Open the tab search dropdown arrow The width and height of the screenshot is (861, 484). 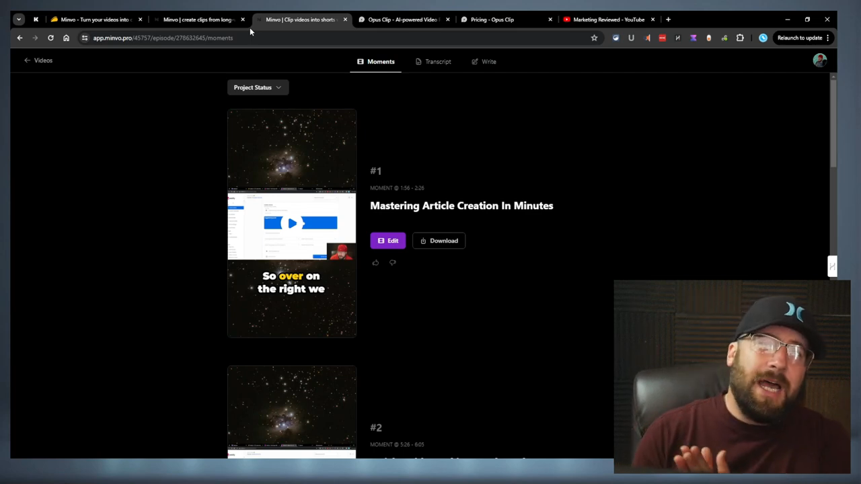pos(19,19)
